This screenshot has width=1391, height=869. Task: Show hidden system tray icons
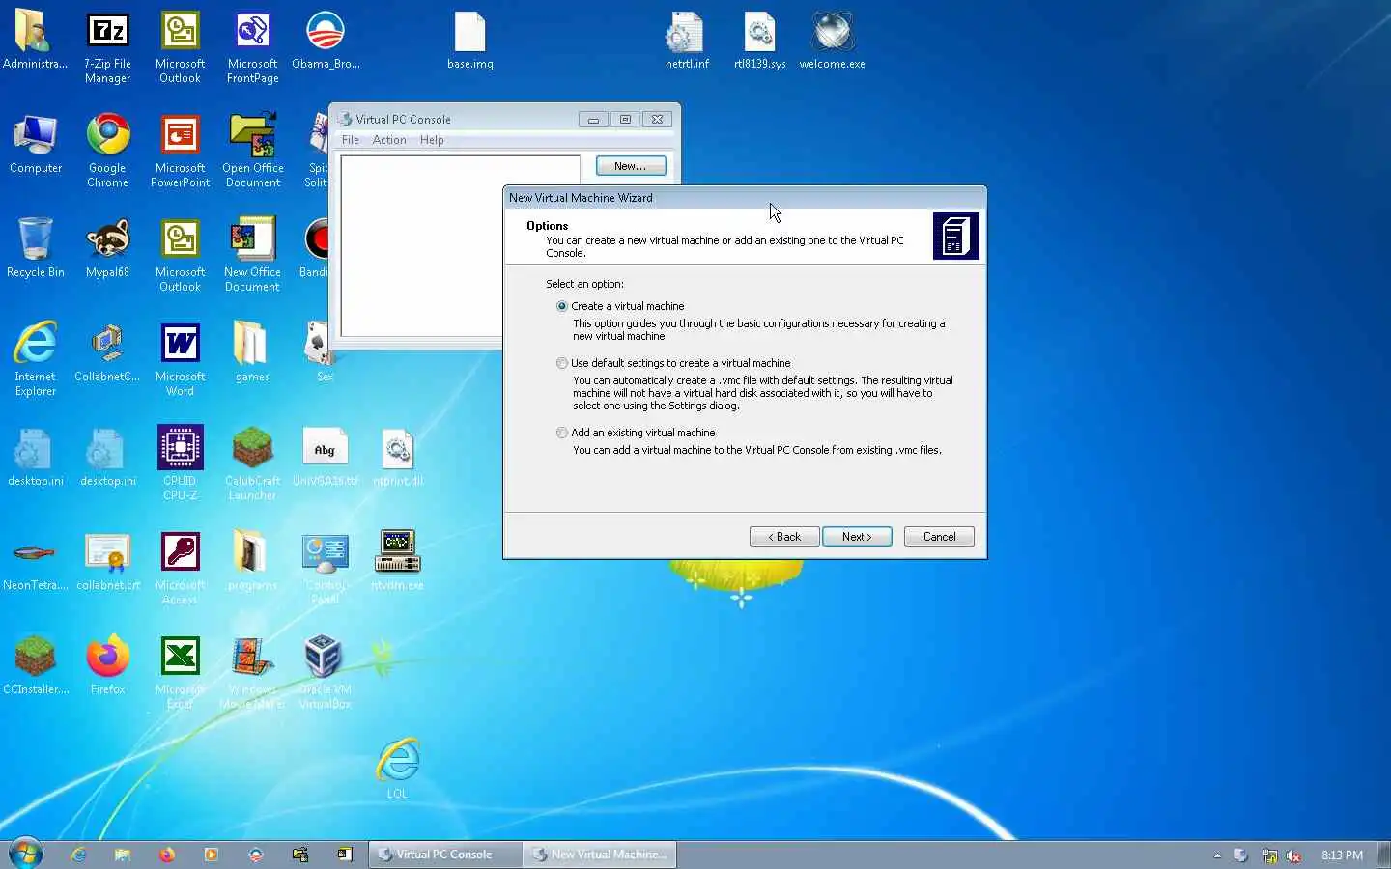tap(1217, 855)
